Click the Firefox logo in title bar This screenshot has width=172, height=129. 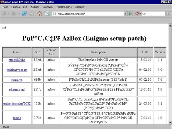coord(2,2)
